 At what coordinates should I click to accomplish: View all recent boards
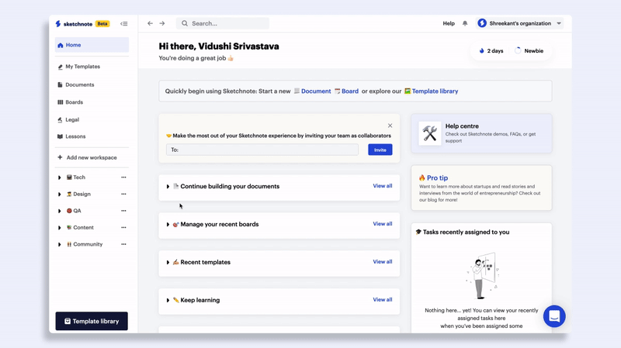[x=383, y=224]
